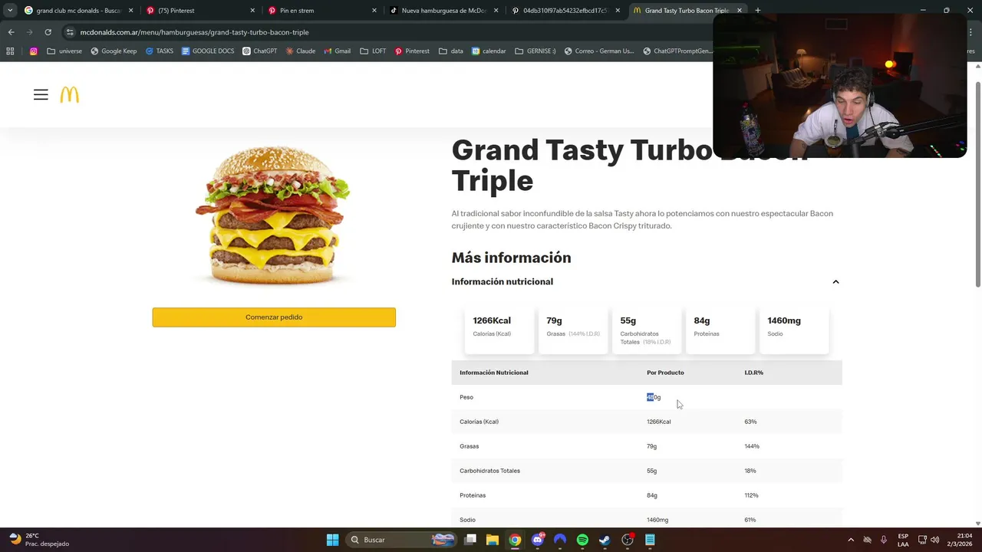This screenshot has height=552, width=982.
Task: Go back with the browser back arrow
Action: (11, 32)
